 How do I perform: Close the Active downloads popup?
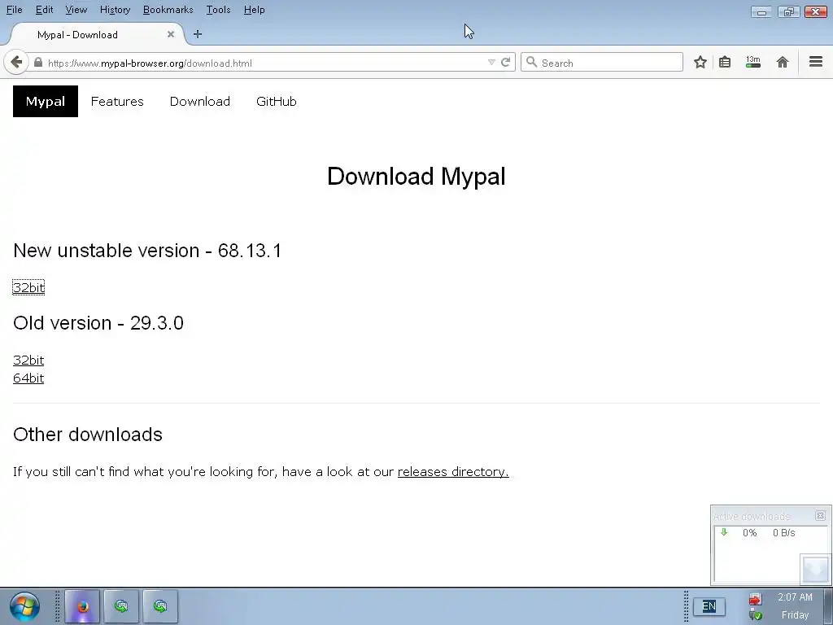820,515
